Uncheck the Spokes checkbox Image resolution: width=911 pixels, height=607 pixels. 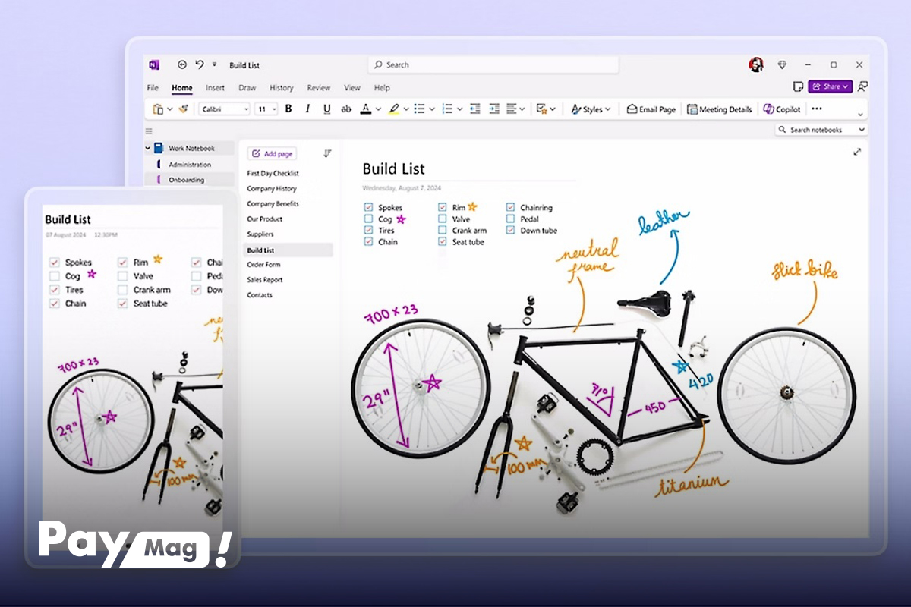(x=368, y=208)
